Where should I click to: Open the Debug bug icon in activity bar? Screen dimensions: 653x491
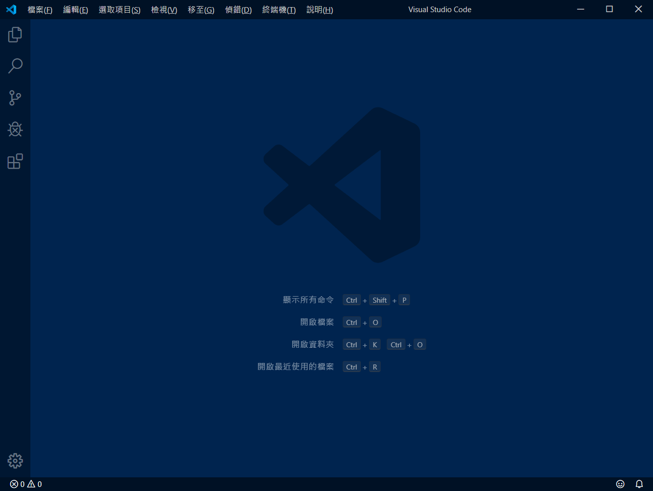(15, 130)
